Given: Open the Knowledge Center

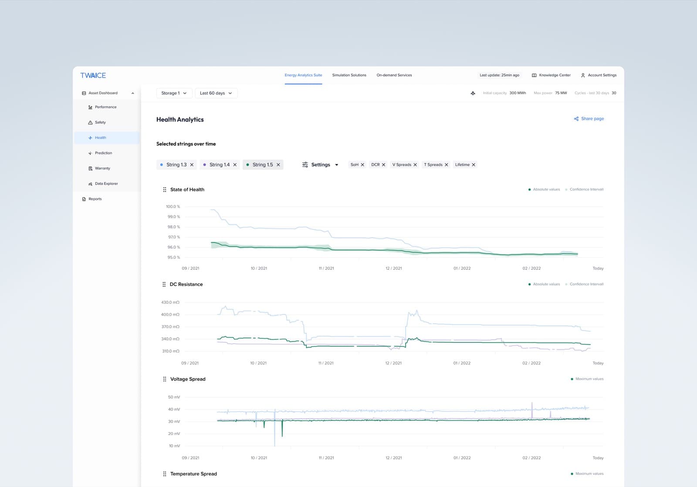Looking at the screenshot, I should click(x=551, y=75).
